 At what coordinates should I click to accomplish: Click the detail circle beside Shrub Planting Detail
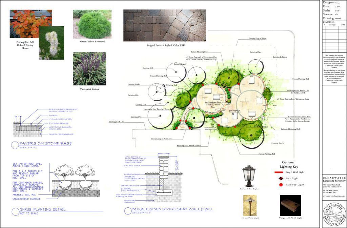(15, 211)
